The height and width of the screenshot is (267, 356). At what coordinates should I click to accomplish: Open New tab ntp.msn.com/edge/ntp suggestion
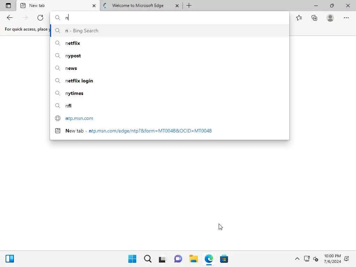click(x=170, y=131)
